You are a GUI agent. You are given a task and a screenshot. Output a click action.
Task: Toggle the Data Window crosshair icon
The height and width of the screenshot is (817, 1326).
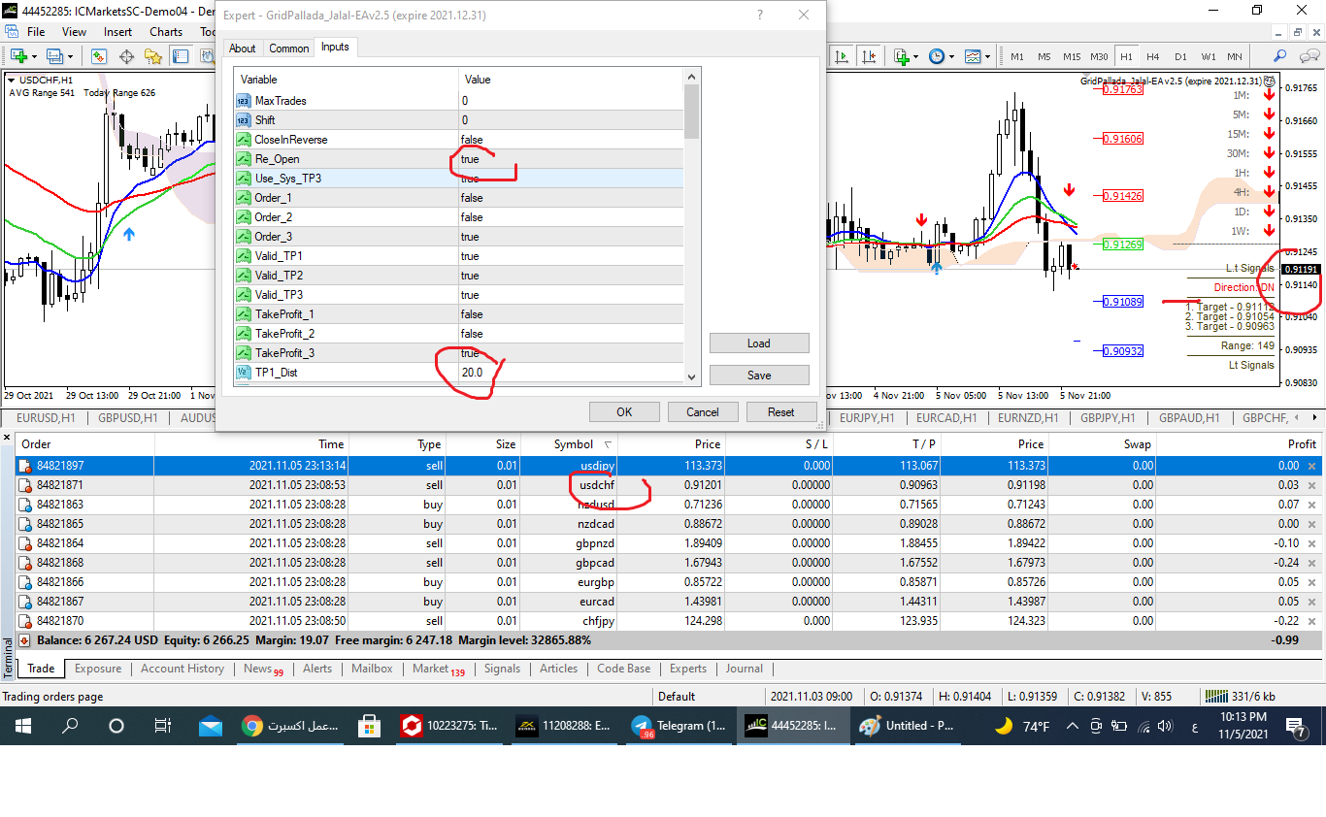click(x=126, y=56)
